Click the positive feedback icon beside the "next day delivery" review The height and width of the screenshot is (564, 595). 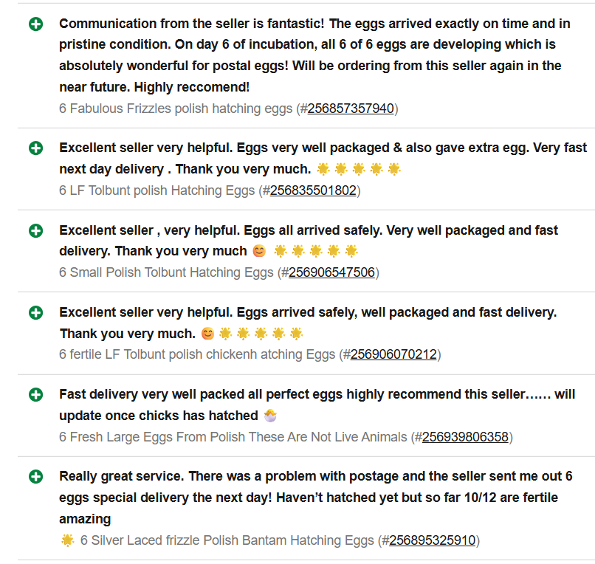coord(35,148)
